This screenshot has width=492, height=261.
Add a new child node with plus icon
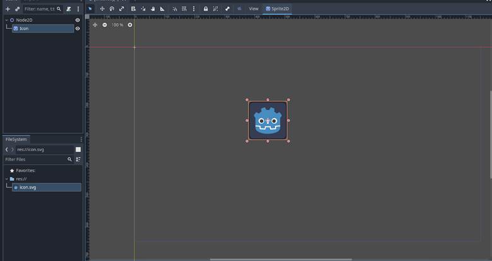[8, 9]
